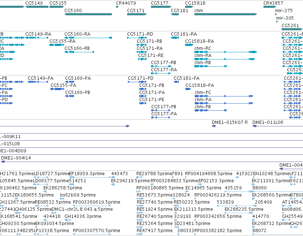Select the CG5177-PA protein label
Screen dimensions: 303x236
(x=164, y=114)
